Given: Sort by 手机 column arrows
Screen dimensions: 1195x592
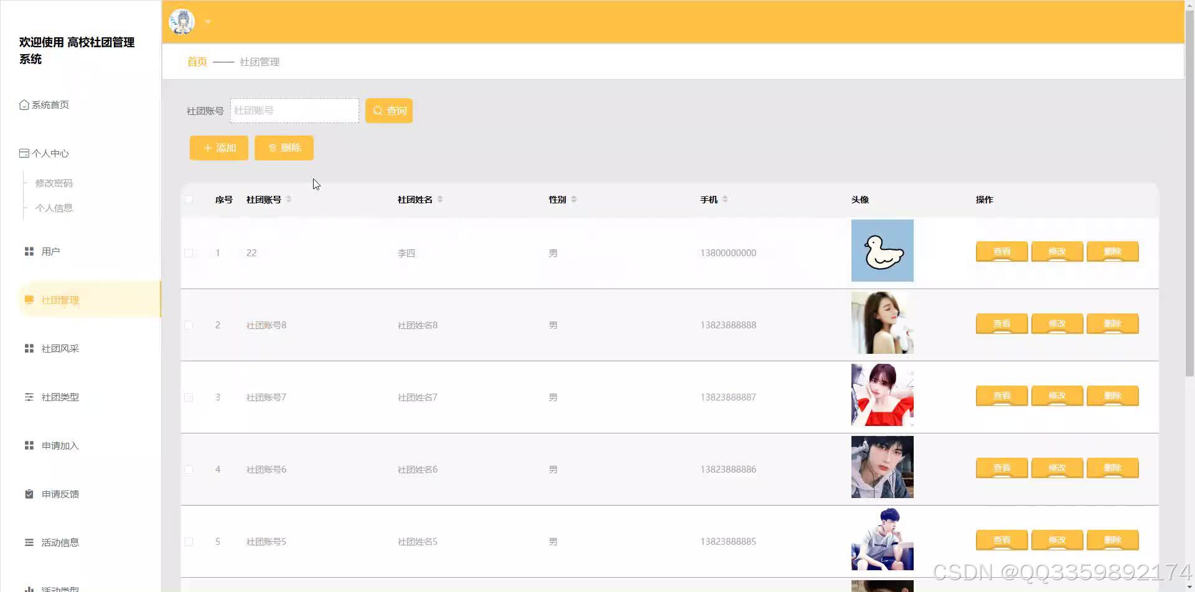Looking at the screenshot, I should pos(725,199).
